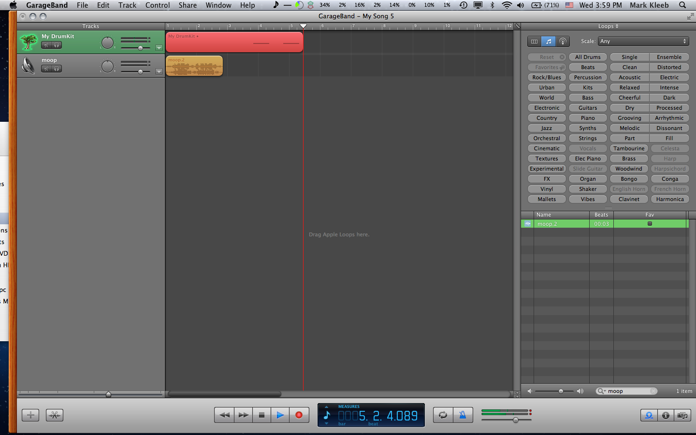Adjust the moop track volume slider
This screenshot has height=435, width=696.
pos(140,72)
